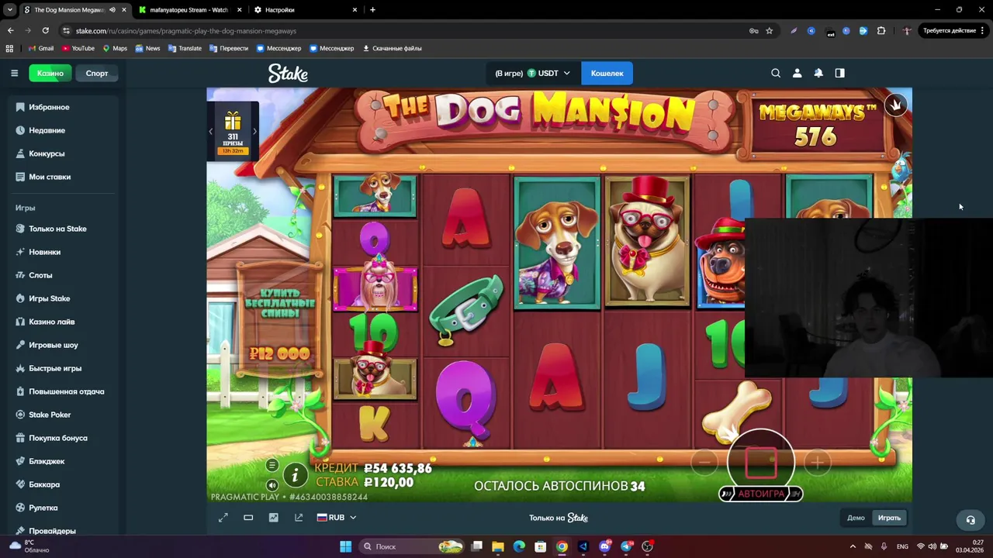993x558 pixels.
Task: Open the RUB display currency dropdown
Action: click(337, 518)
